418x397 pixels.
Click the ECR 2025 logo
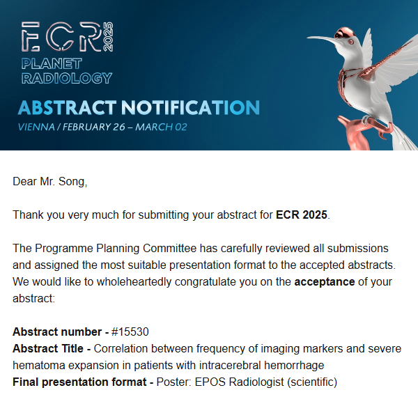pyautogui.click(x=67, y=37)
